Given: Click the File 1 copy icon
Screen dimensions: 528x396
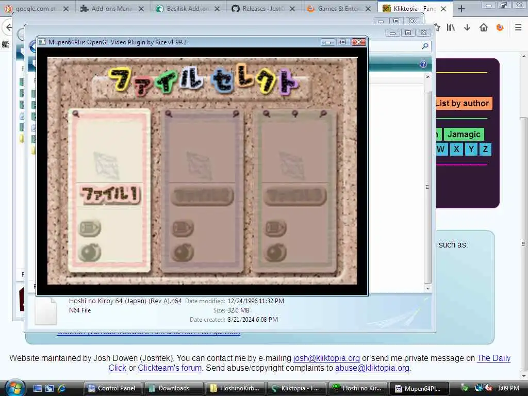Looking at the screenshot, I should 90,228.
